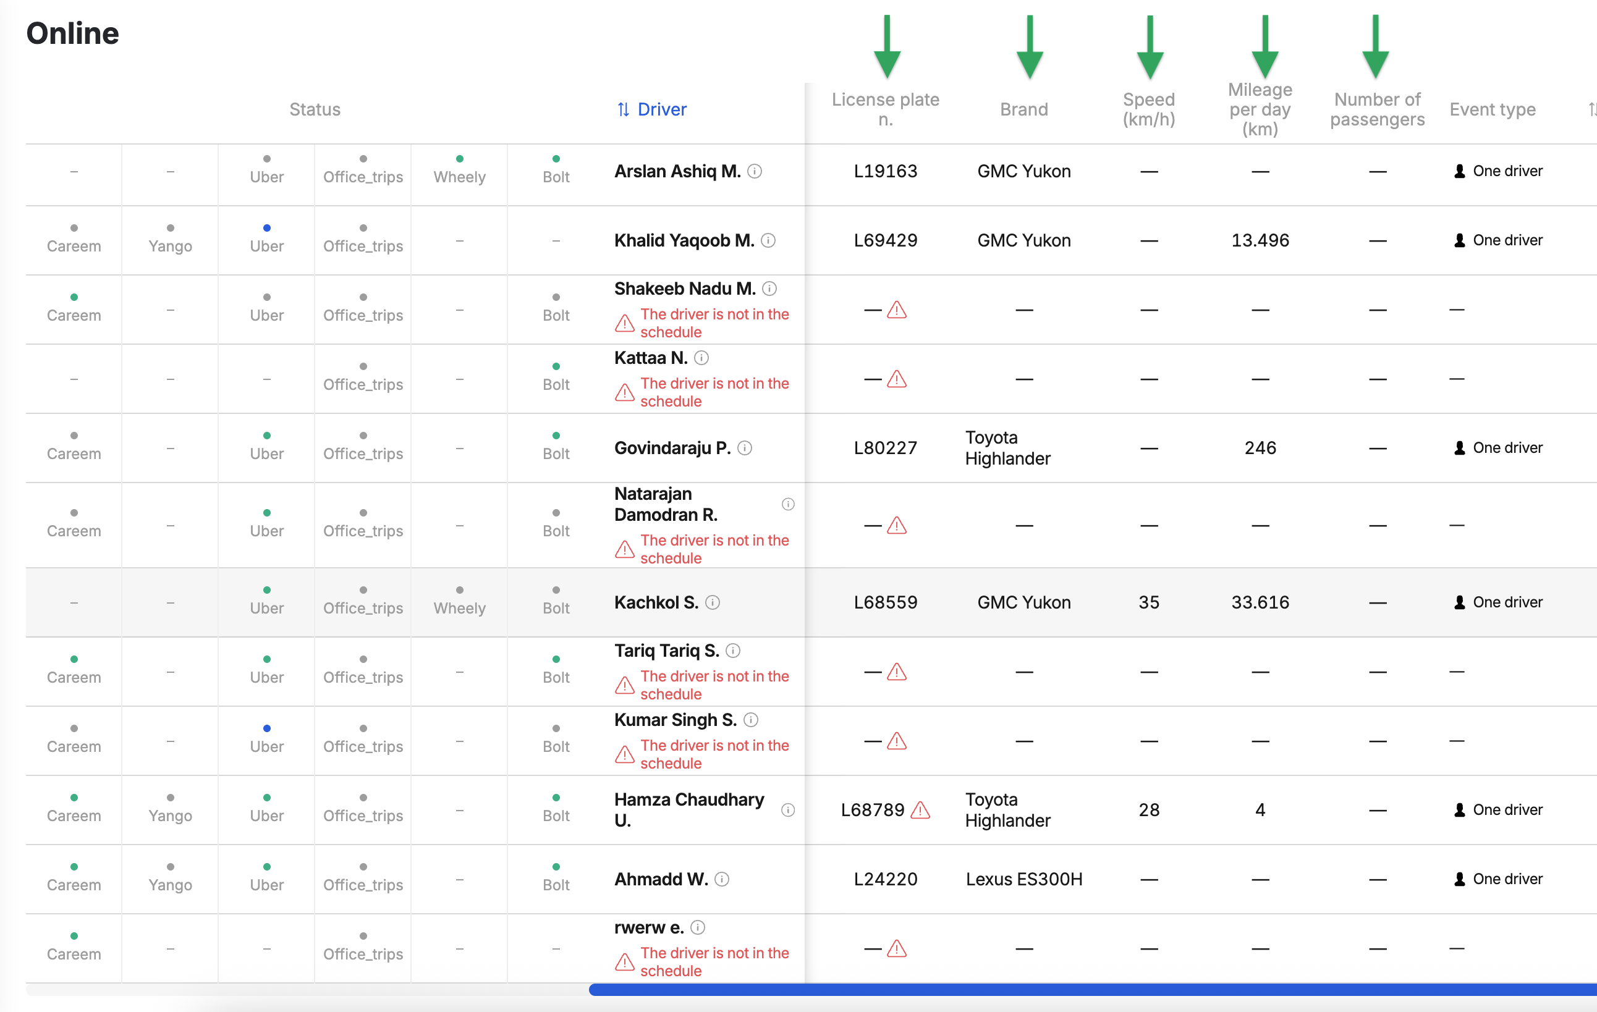Click One driver person icon in Kachkol S. row

[1459, 602]
